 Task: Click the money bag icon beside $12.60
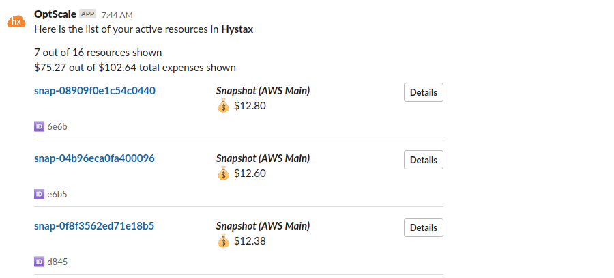click(223, 173)
